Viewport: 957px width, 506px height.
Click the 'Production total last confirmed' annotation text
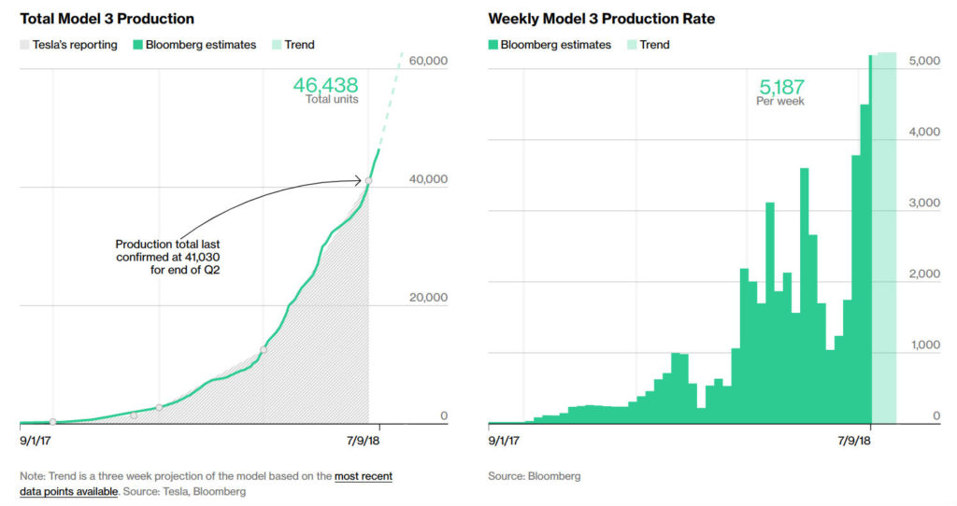[x=168, y=257]
